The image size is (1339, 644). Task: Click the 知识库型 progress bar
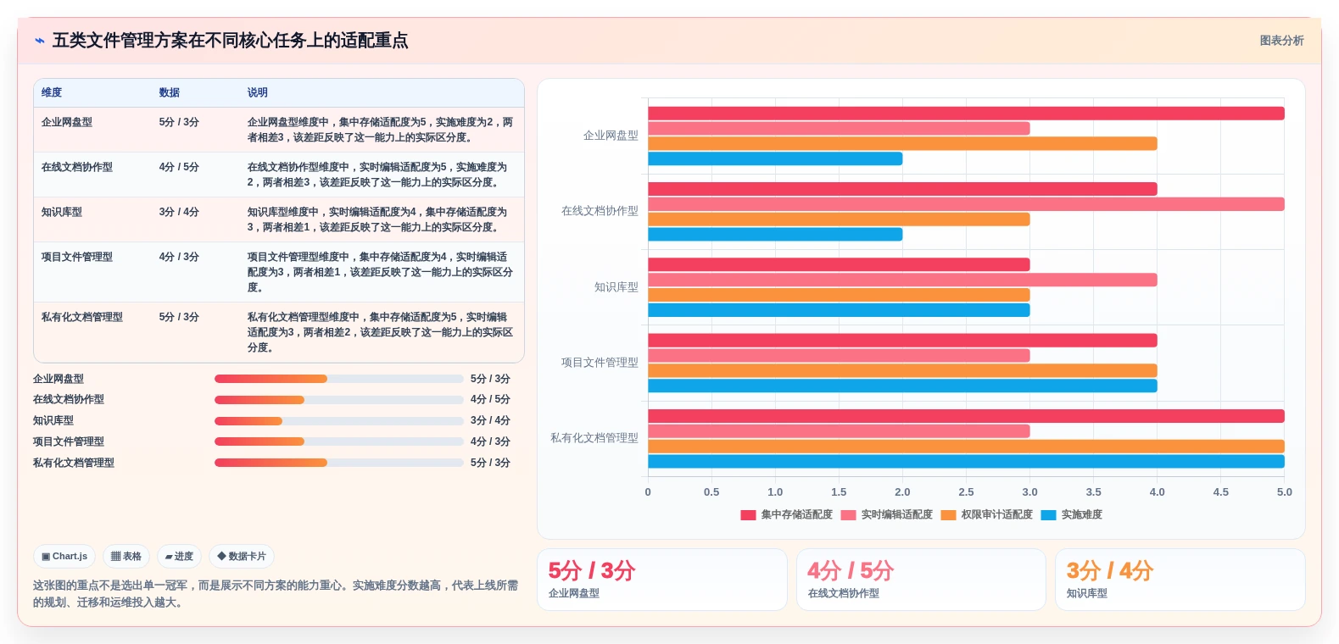[339, 421]
